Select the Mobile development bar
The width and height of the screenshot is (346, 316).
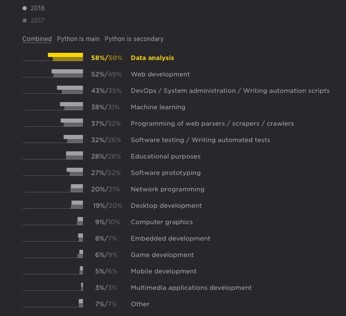click(81, 270)
